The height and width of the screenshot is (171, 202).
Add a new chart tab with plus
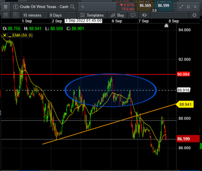[x=83, y=7]
